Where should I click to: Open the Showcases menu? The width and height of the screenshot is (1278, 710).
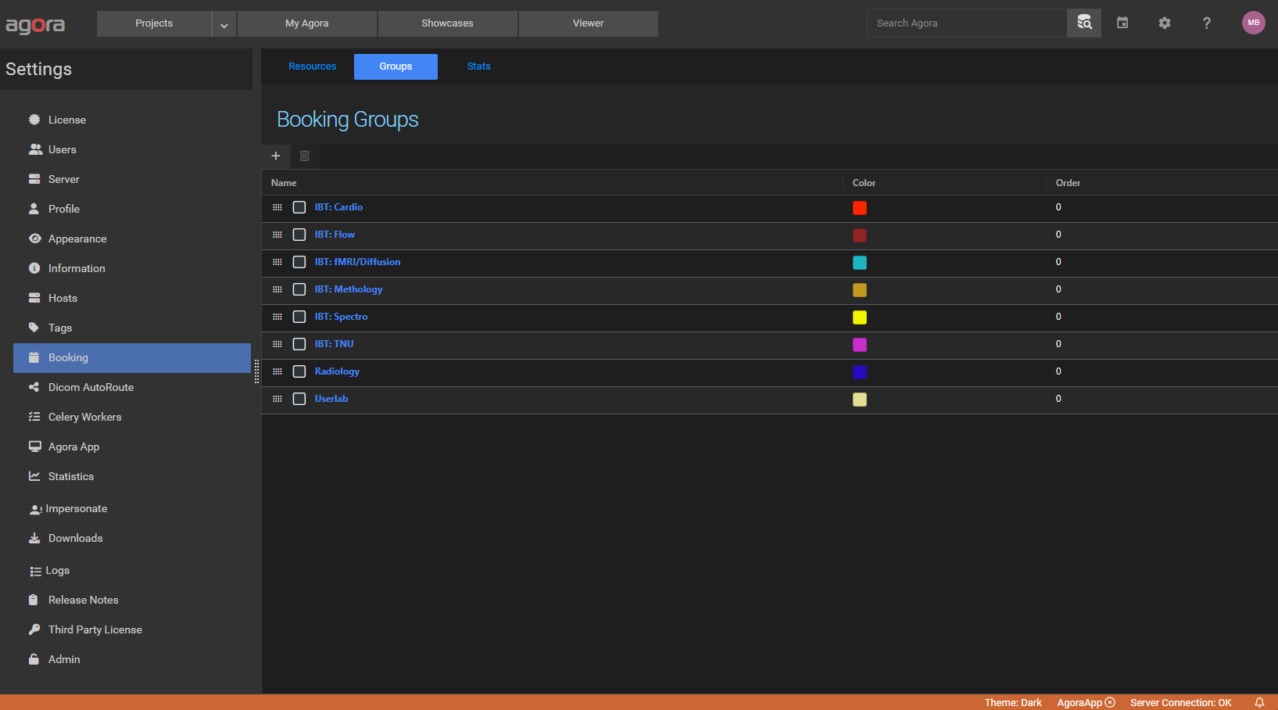point(448,23)
